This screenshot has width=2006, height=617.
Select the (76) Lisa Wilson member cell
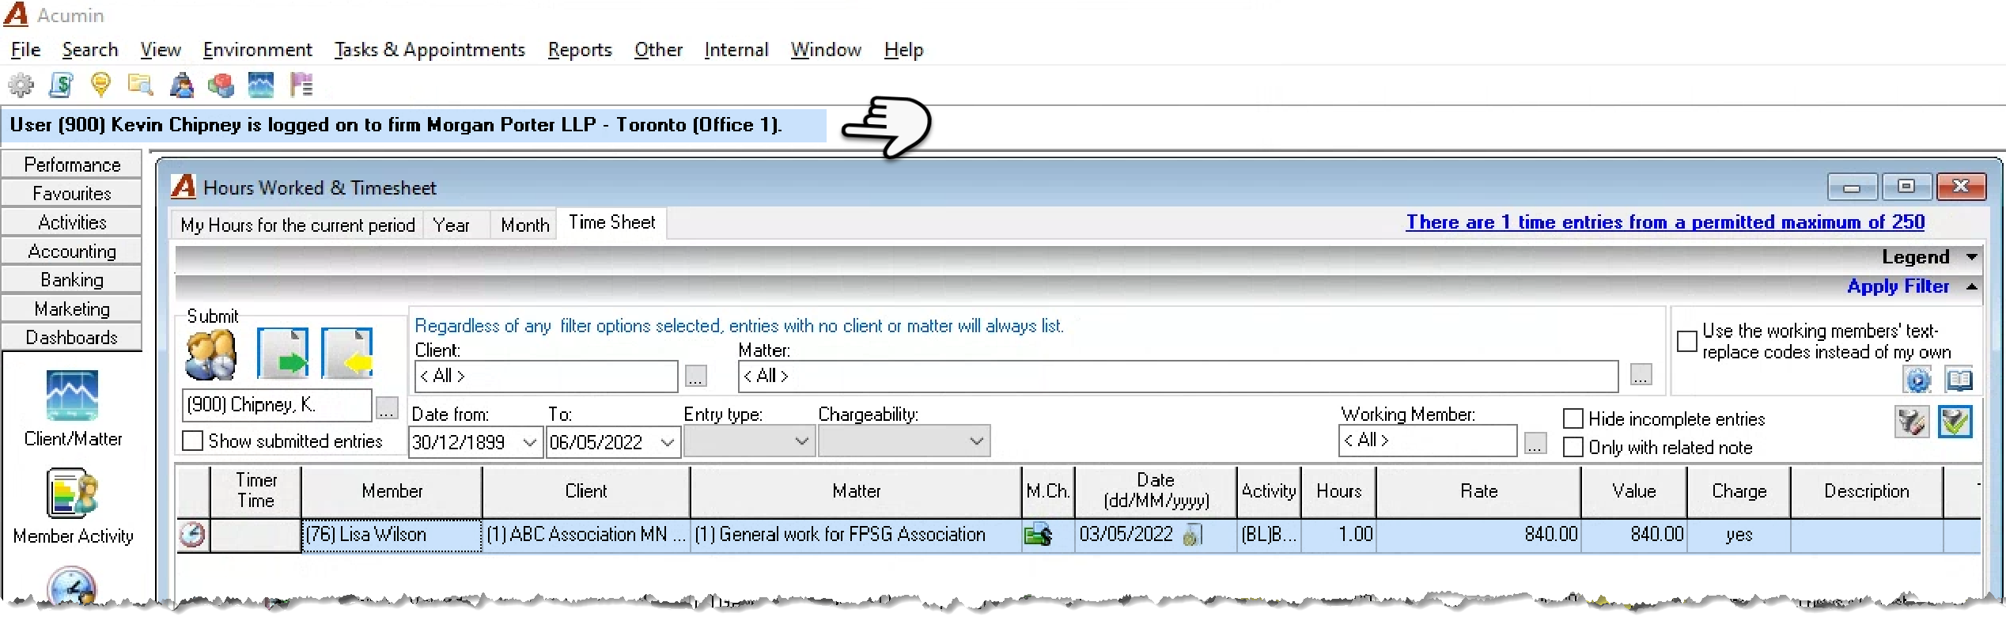[392, 535]
